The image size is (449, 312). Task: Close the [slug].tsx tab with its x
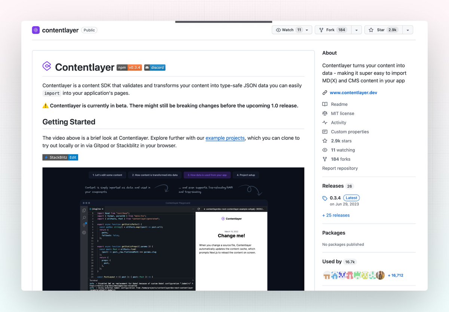[x=103, y=209]
